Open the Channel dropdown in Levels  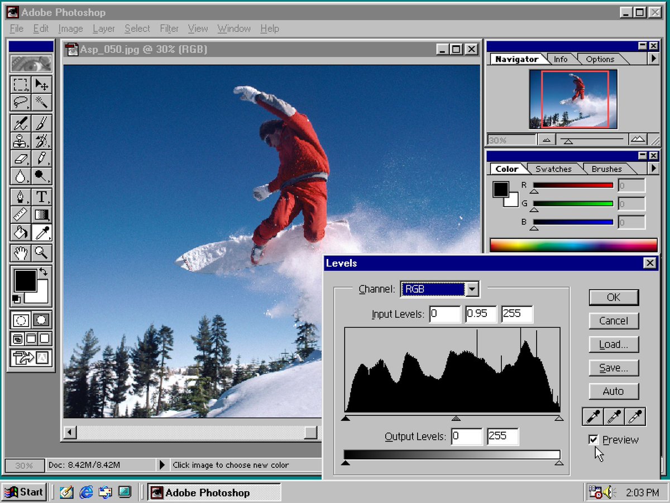472,289
